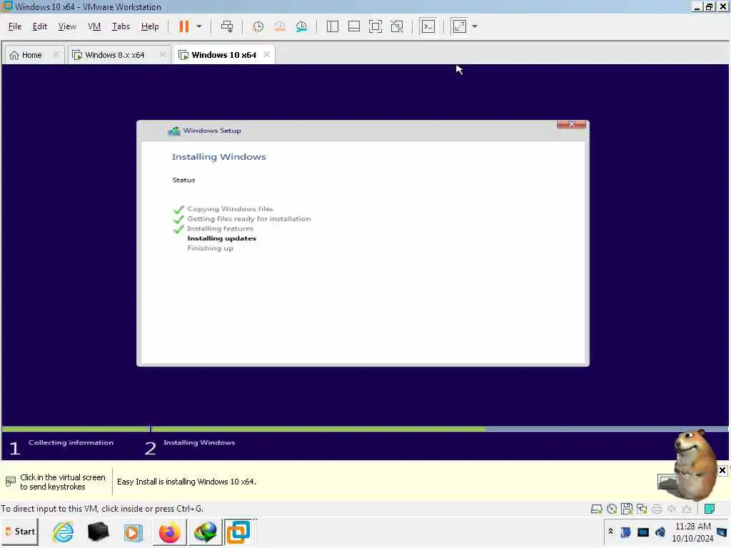Click the setup installation progress bar
Viewport: 731px width, 548px height.
[x=365, y=429]
